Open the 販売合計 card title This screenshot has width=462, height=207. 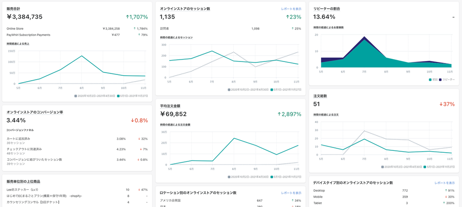pos(13,9)
